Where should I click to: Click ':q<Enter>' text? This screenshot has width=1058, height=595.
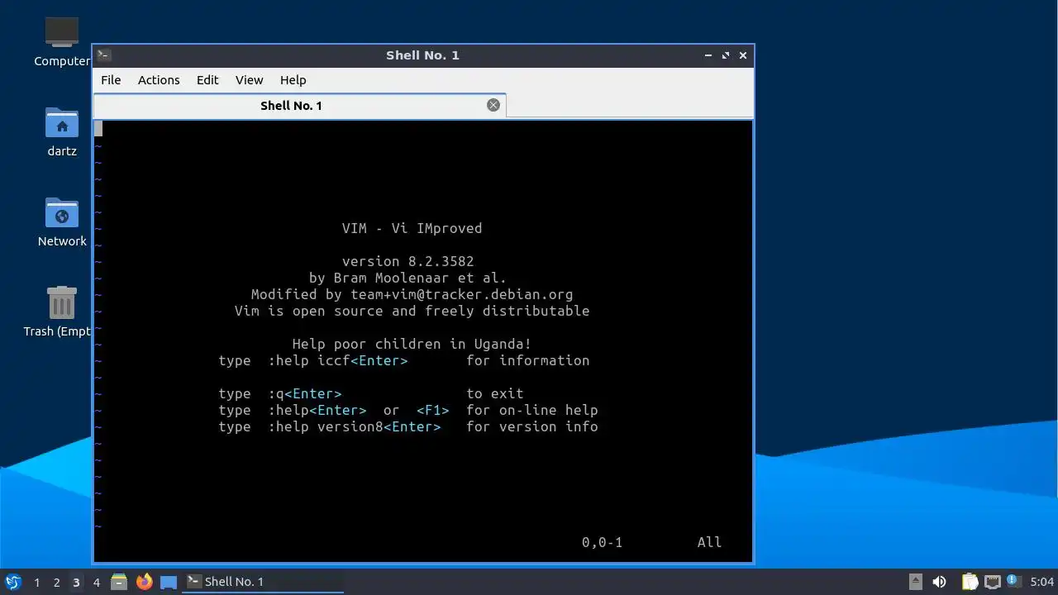(304, 393)
